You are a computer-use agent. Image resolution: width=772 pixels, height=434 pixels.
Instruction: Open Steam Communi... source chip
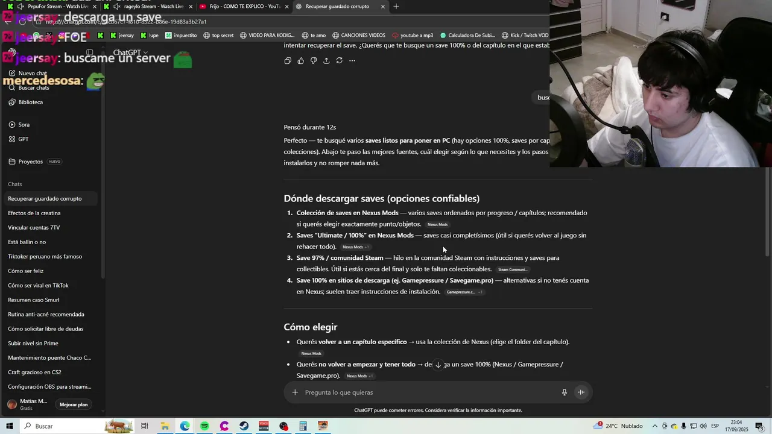[x=513, y=269]
